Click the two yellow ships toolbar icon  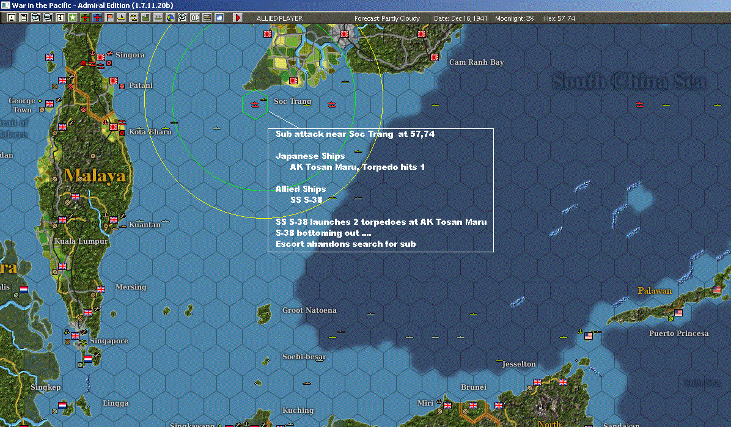[134, 18]
